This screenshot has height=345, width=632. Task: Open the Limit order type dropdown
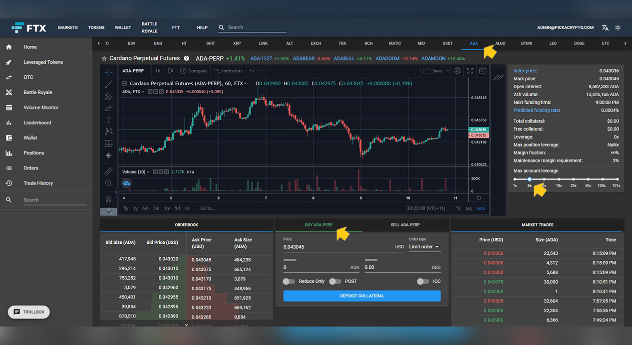pyautogui.click(x=424, y=246)
